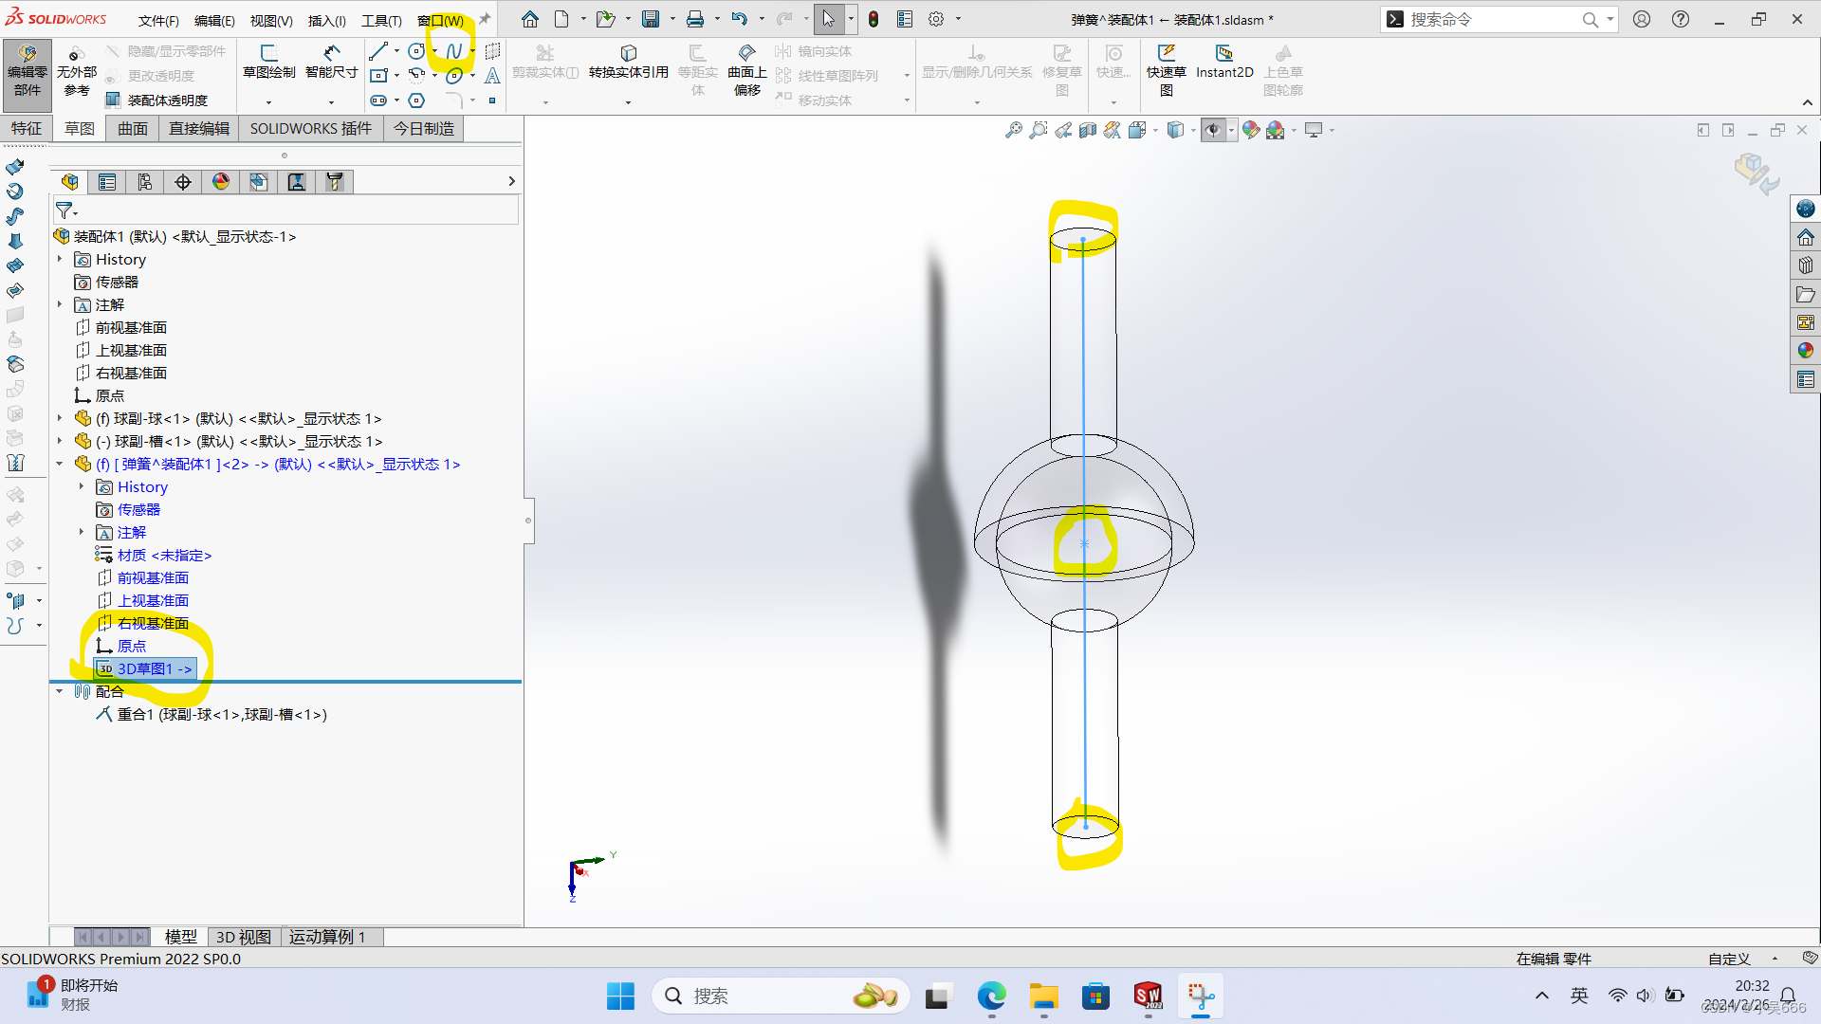Choose the Smart Dimension 智能尺寸 tool
The image size is (1821, 1024).
(331, 62)
